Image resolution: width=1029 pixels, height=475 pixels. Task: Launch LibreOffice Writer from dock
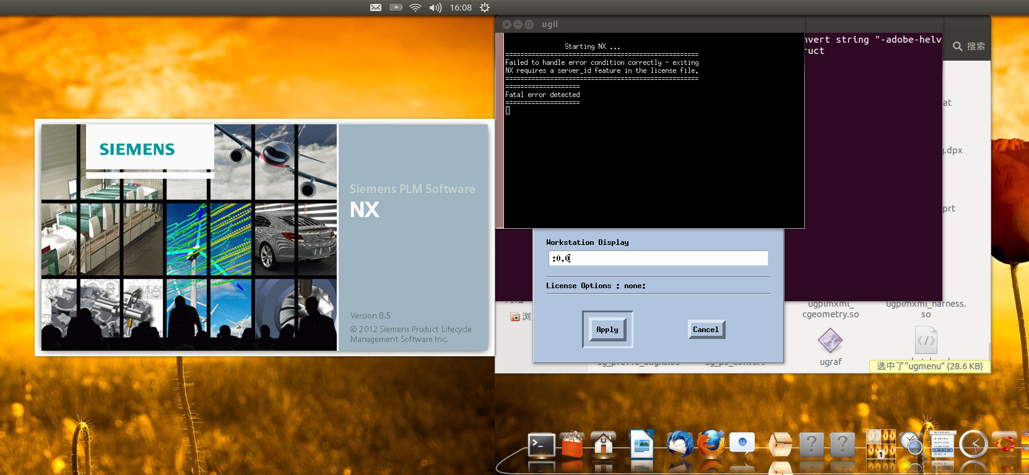coord(641,444)
